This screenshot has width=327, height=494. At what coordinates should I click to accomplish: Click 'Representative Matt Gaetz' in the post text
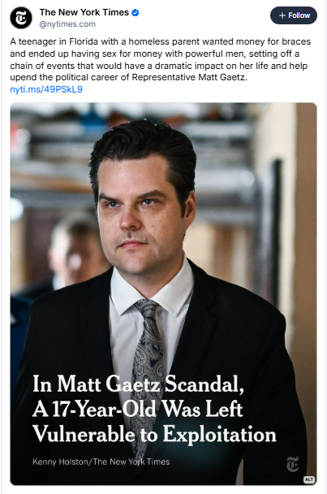[x=188, y=78]
